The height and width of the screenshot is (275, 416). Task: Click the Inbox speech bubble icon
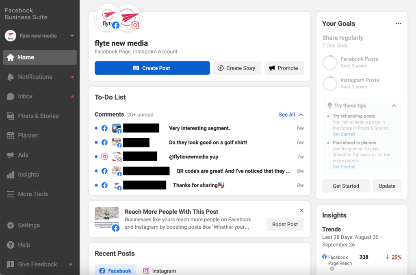(10, 97)
